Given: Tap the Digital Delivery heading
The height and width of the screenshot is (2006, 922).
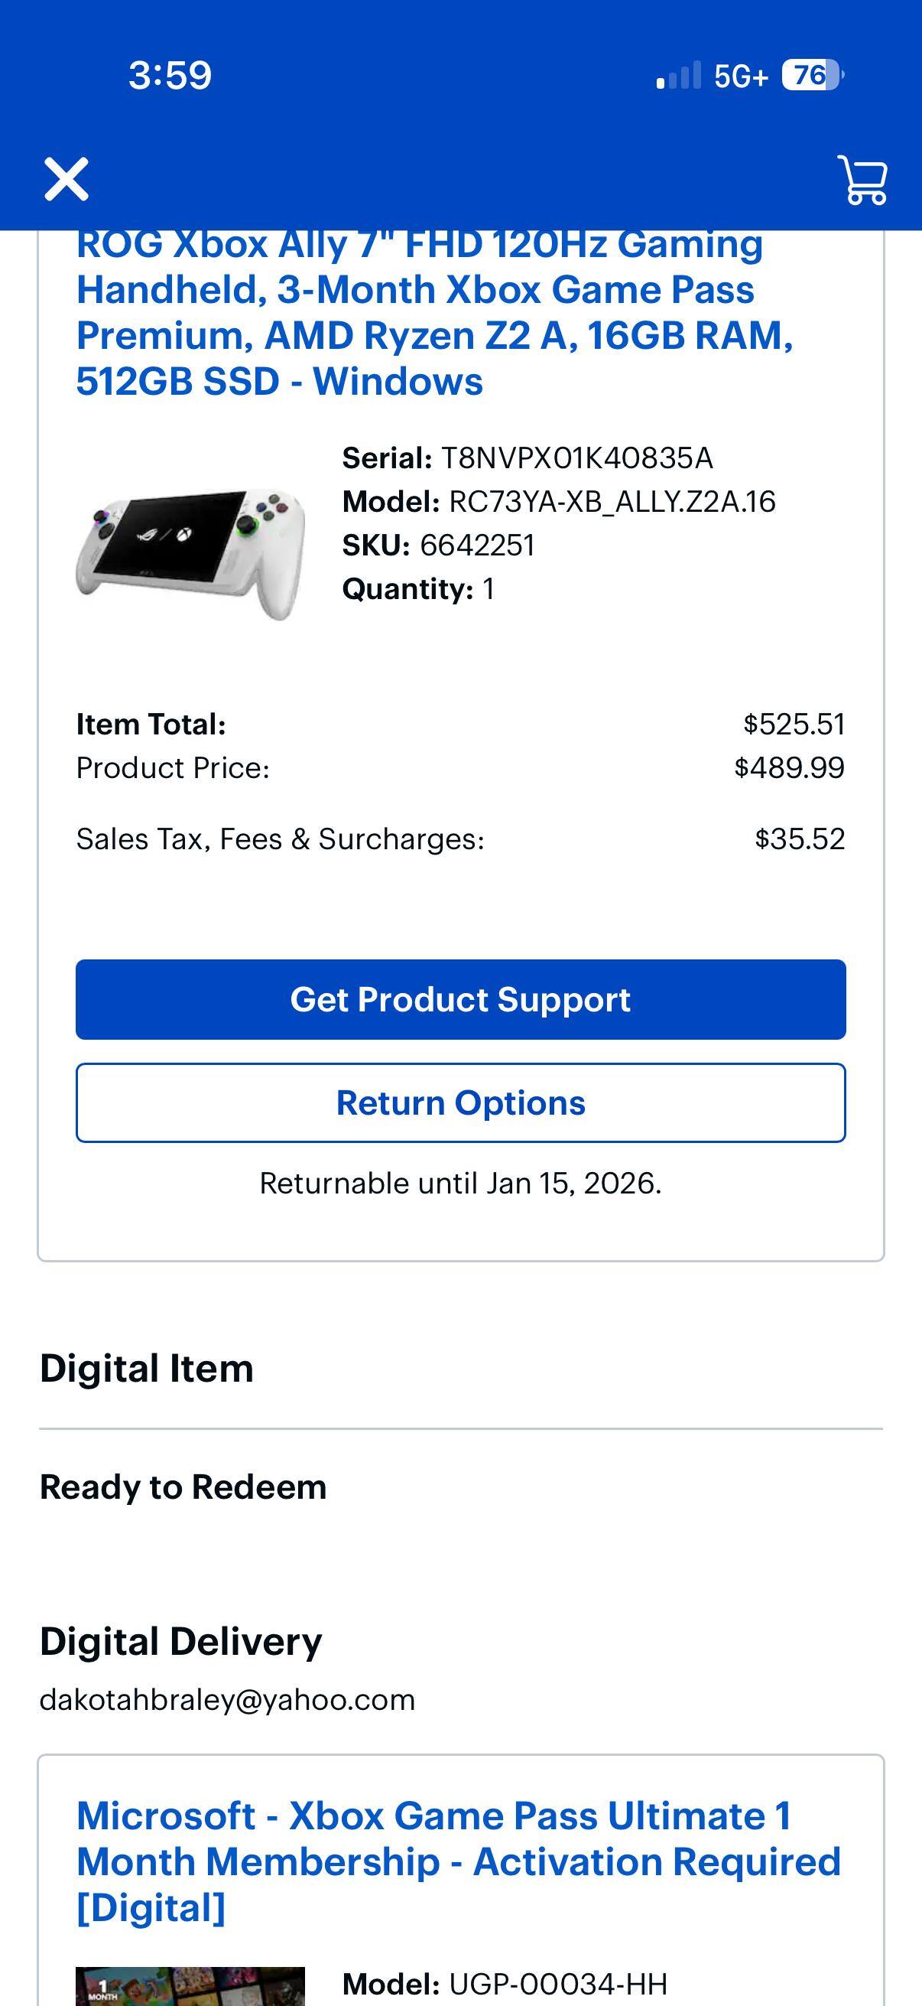Looking at the screenshot, I should (180, 1642).
